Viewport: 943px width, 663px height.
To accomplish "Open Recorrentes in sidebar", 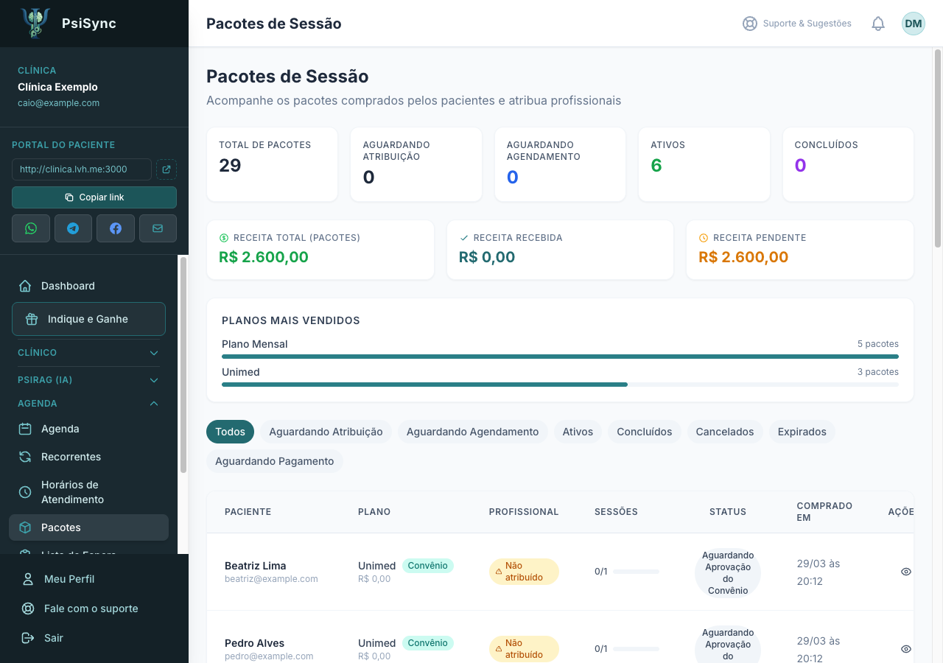I will click(88, 457).
